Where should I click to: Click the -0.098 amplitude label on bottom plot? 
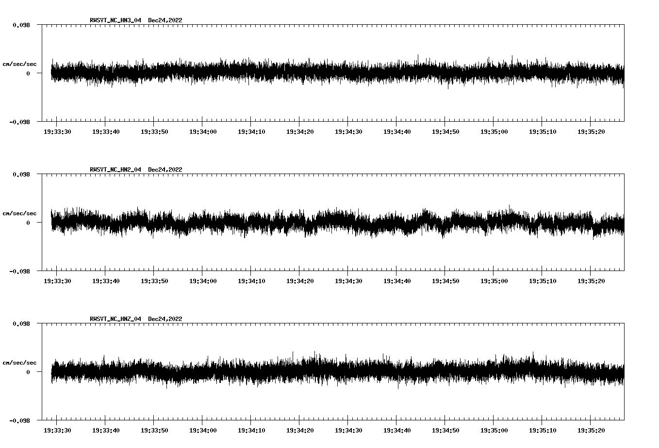(19, 421)
